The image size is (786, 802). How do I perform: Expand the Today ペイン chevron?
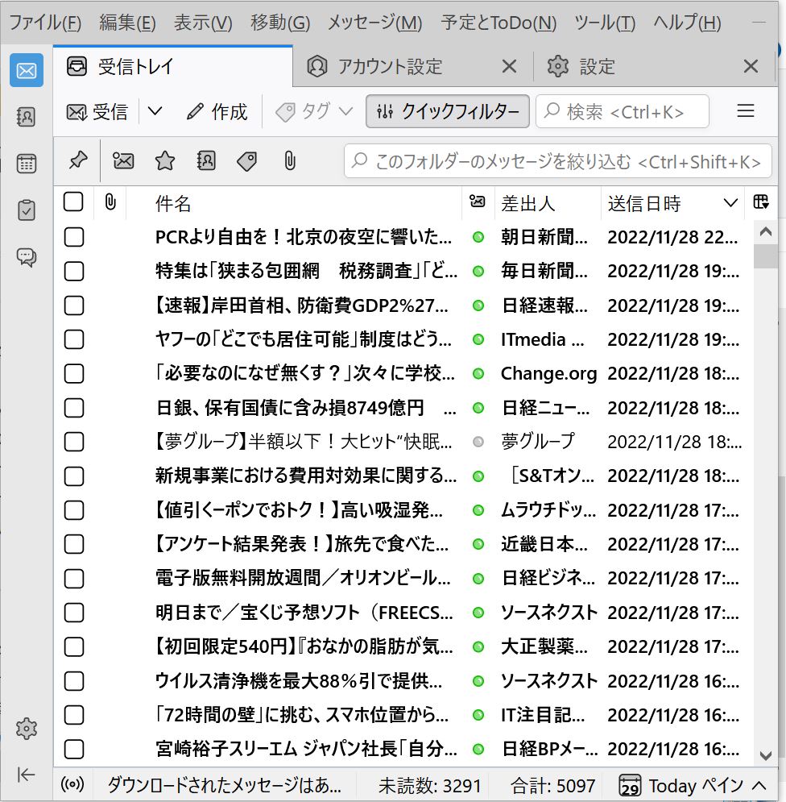tap(760, 785)
